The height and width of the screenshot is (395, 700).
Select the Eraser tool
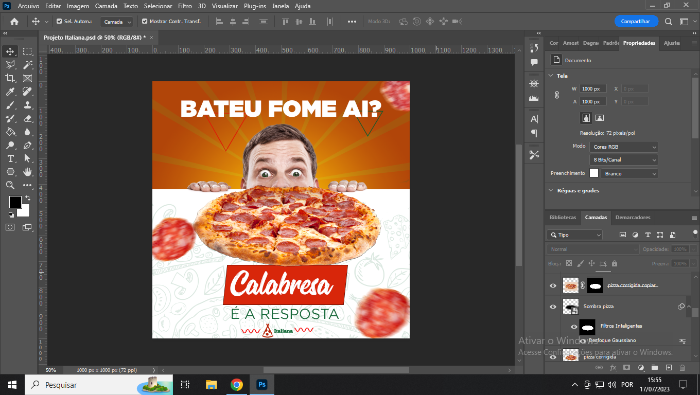click(27, 118)
